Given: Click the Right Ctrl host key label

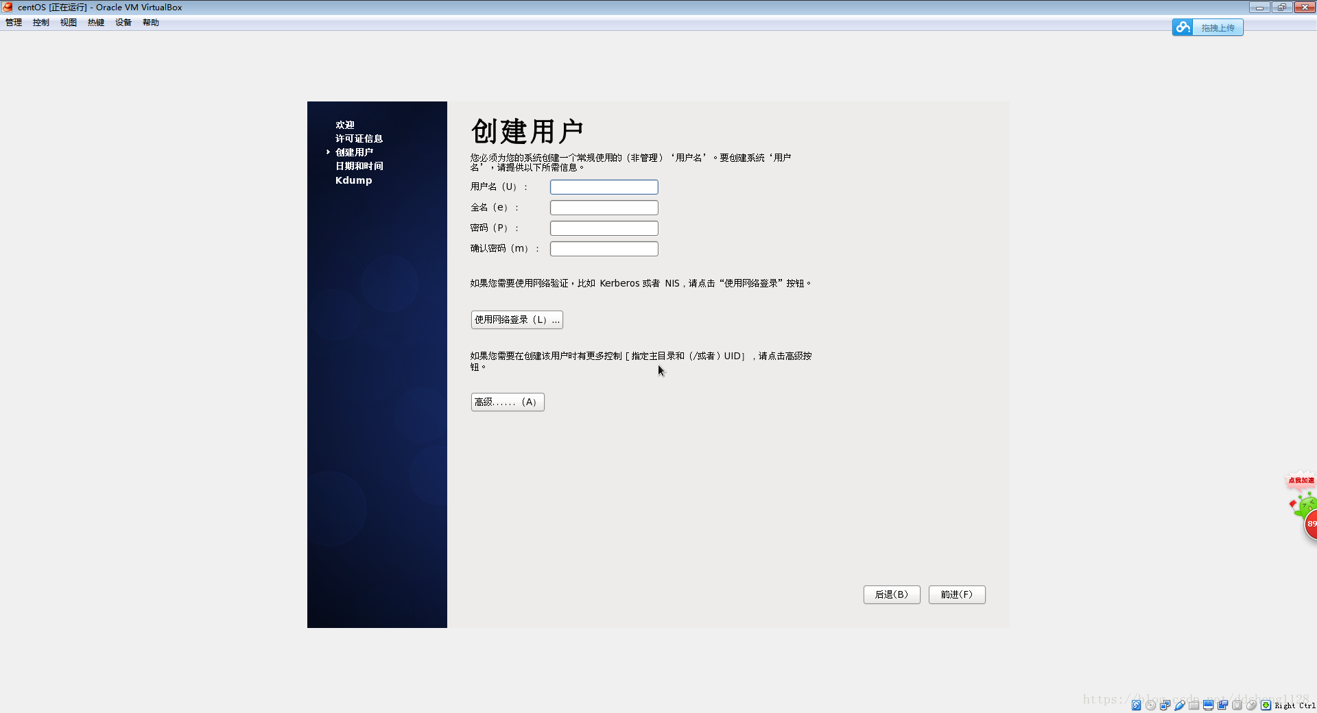Looking at the screenshot, I should (1295, 705).
